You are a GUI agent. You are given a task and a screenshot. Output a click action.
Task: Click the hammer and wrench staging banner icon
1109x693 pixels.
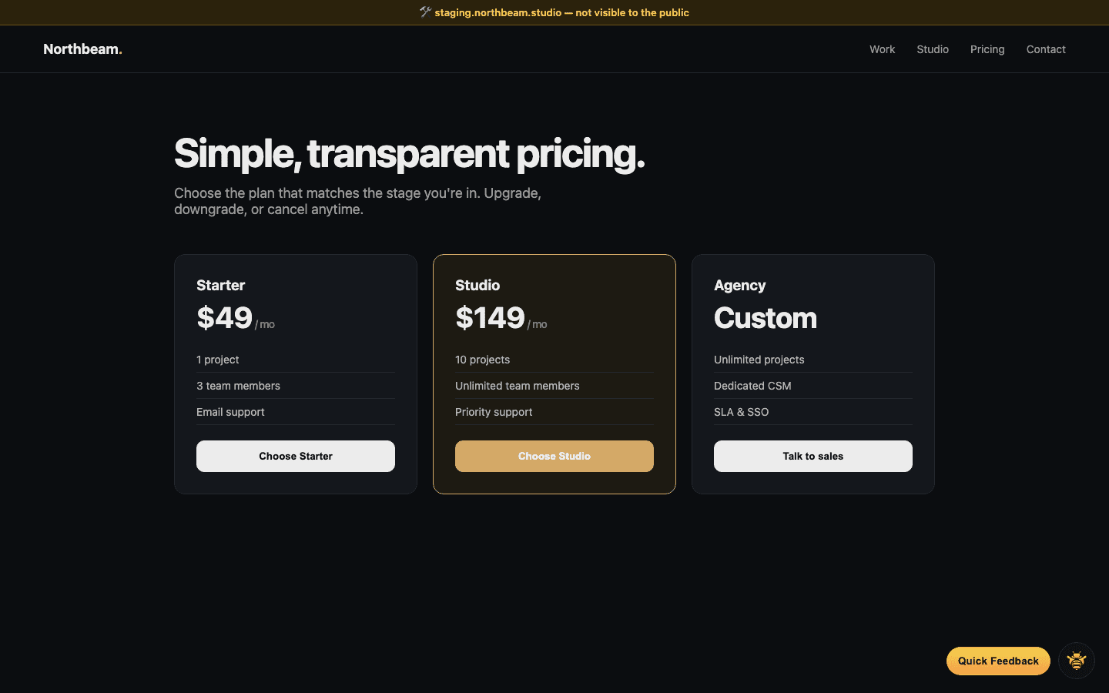pyautogui.click(x=424, y=12)
